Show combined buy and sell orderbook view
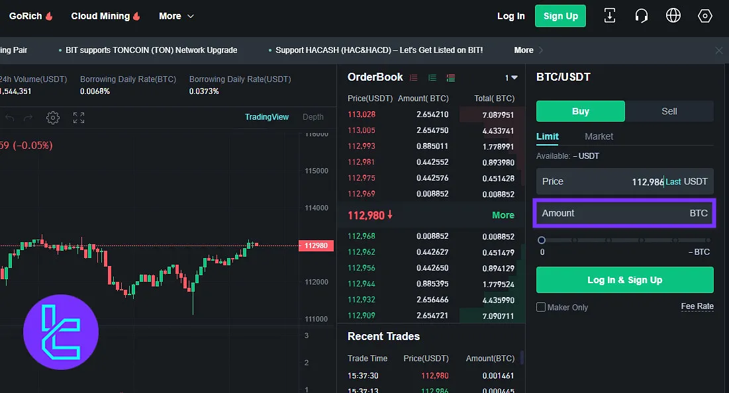Viewport: 729px width, 393px height. pos(451,77)
